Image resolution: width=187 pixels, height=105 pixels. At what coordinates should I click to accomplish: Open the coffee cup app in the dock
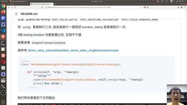pyautogui.click(x=3, y=80)
